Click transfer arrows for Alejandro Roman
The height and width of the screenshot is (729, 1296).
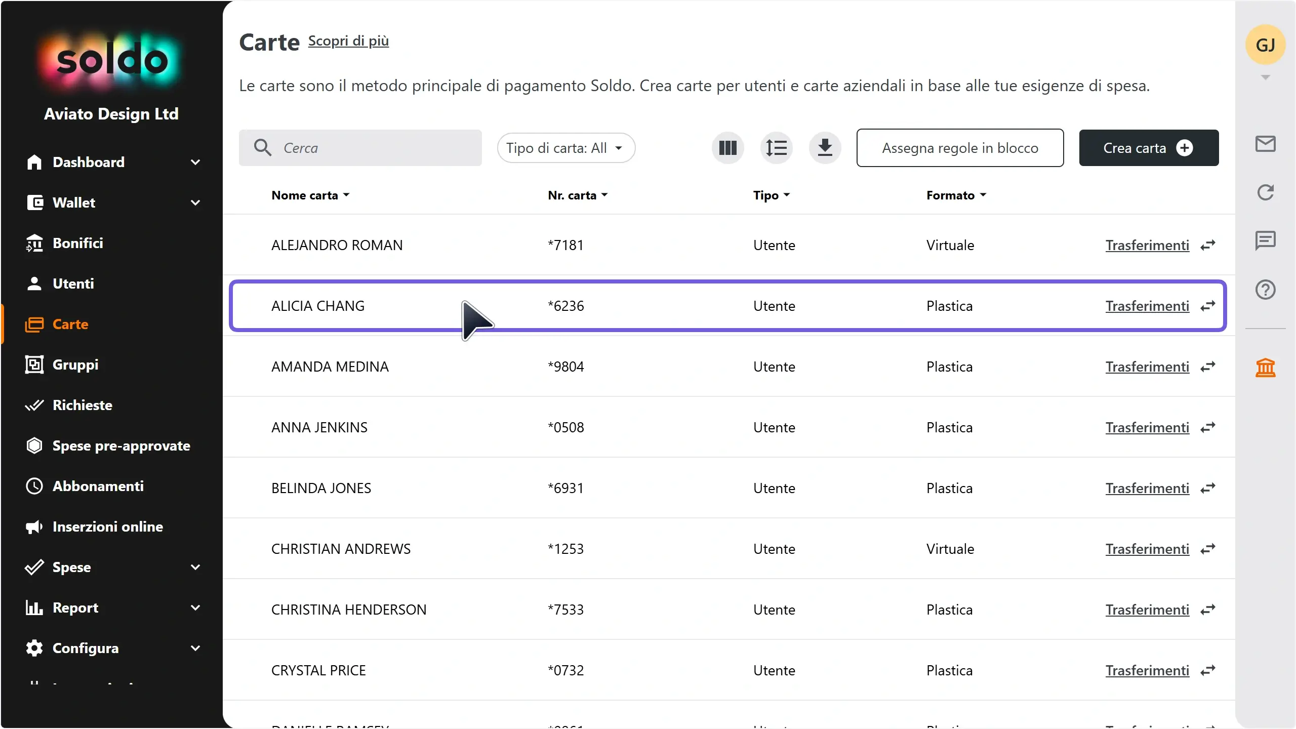[1208, 245]
